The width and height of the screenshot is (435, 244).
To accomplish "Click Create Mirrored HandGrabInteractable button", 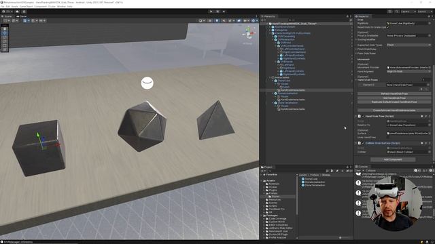I will (x=394, y=110).
